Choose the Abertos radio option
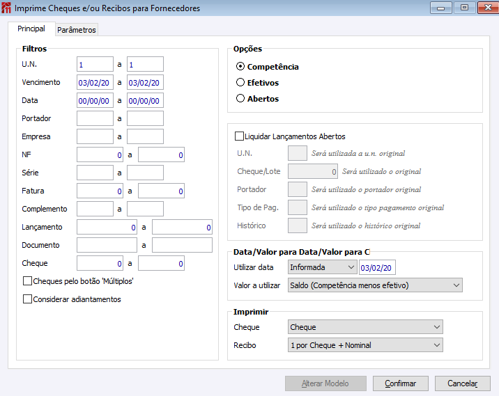The image size is (499, 396). (x=241, y=99)
